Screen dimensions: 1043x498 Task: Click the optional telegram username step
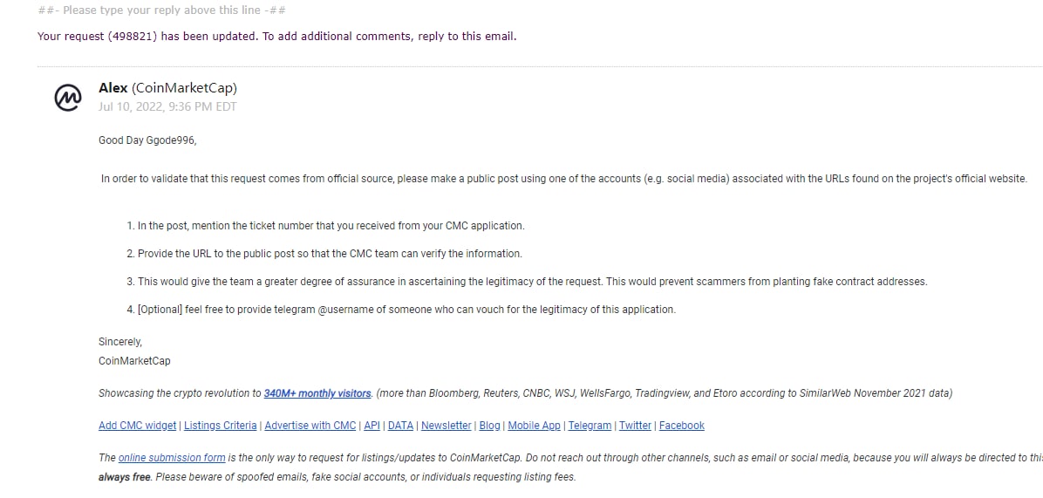coord(401,309)
